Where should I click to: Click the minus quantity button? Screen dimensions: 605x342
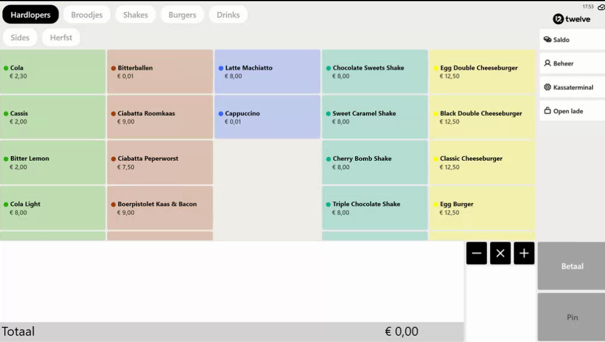pos(476,253)
